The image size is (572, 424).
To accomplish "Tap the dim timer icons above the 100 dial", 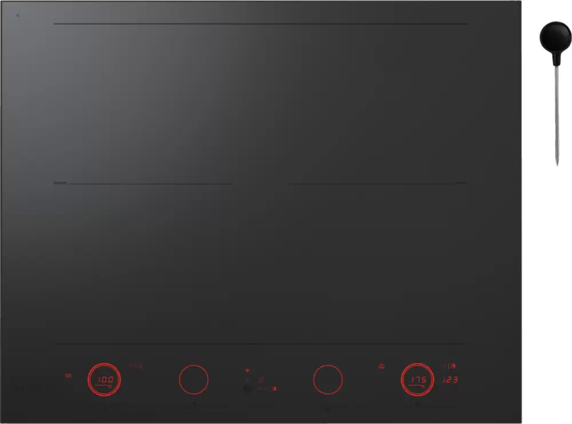I will (136, 366).
